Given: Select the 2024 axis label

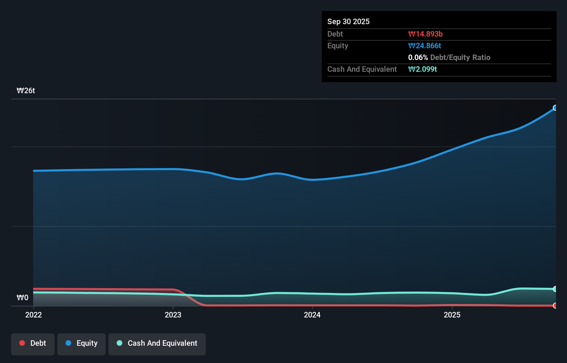Looking at the screenshot, I should pos(312,315).
